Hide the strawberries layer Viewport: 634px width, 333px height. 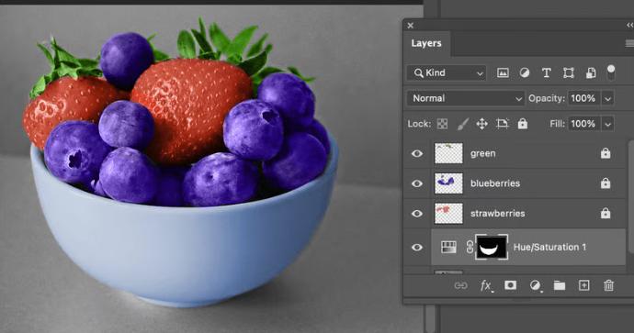point(417,213)
